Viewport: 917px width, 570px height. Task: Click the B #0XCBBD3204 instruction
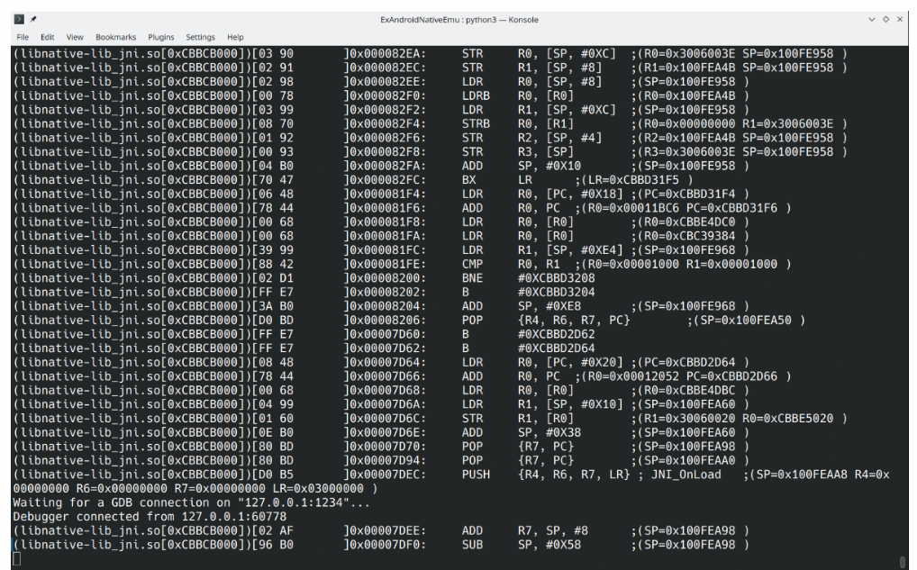(529, 293)
